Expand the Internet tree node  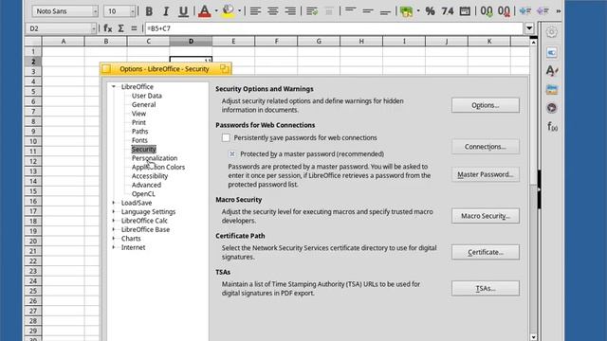pyautogui.click(x=114, y=247)
